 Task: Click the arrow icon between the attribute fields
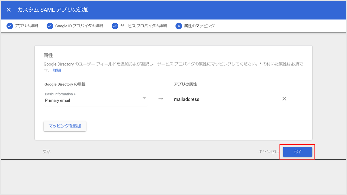pyautogui.click(x=160, y=99)
